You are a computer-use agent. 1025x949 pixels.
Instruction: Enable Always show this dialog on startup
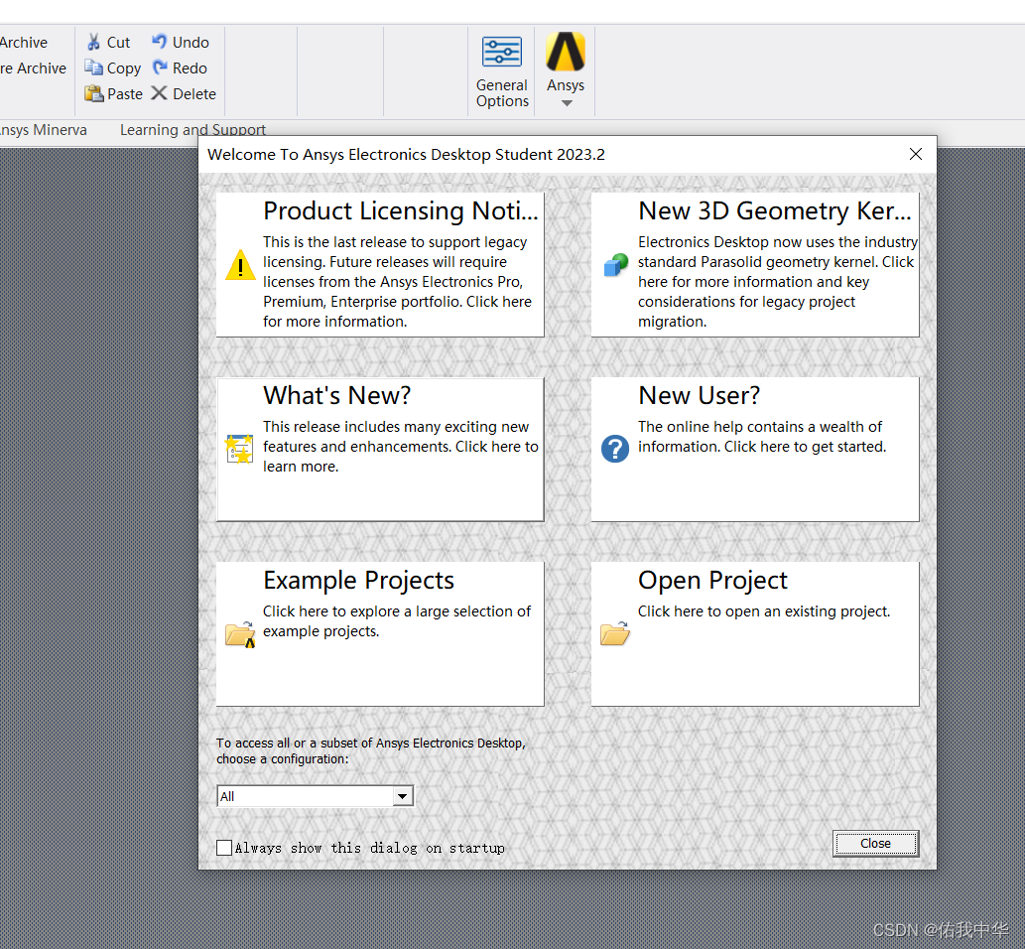[x=224, y=848]
